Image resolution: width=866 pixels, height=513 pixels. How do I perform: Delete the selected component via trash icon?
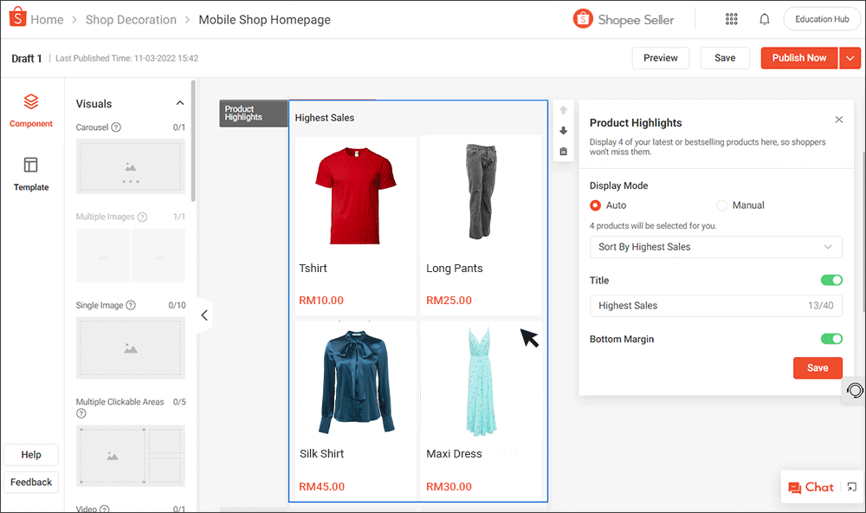(x=563, y=150)
